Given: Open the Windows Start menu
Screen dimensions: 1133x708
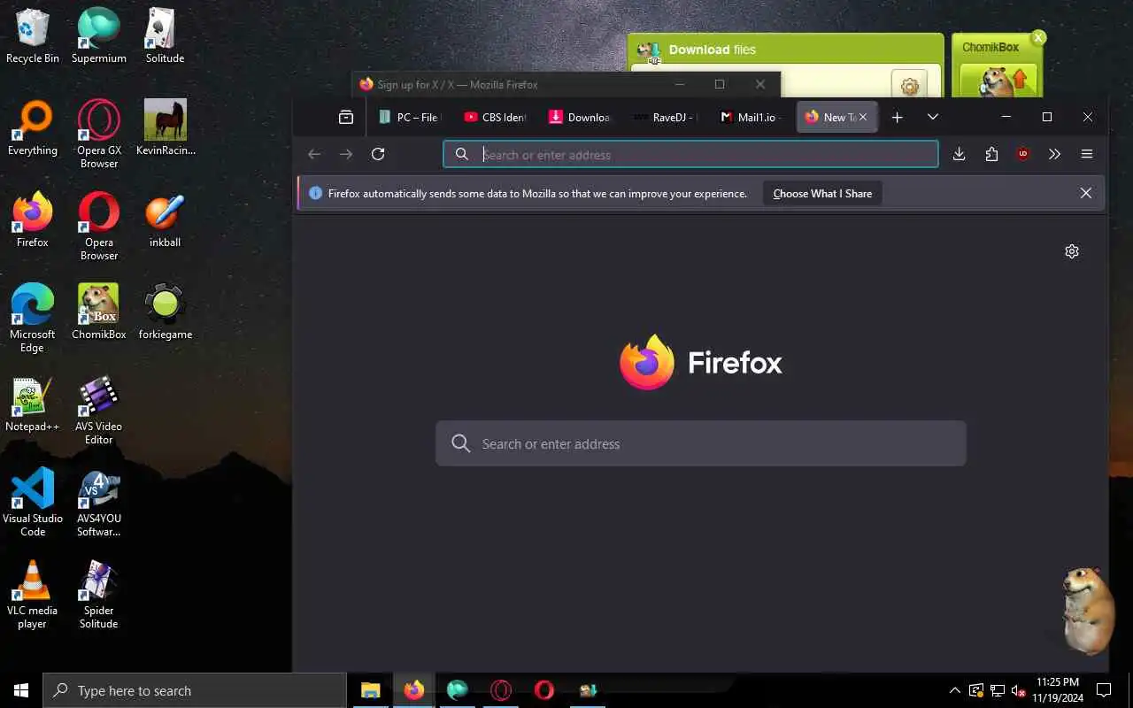Looking at the screenshot, I should point(21,690).
